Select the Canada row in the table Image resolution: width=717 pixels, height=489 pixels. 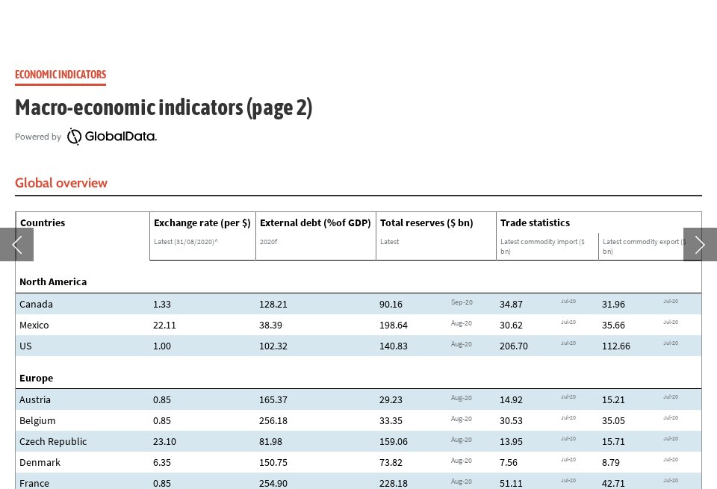point(34,304)
